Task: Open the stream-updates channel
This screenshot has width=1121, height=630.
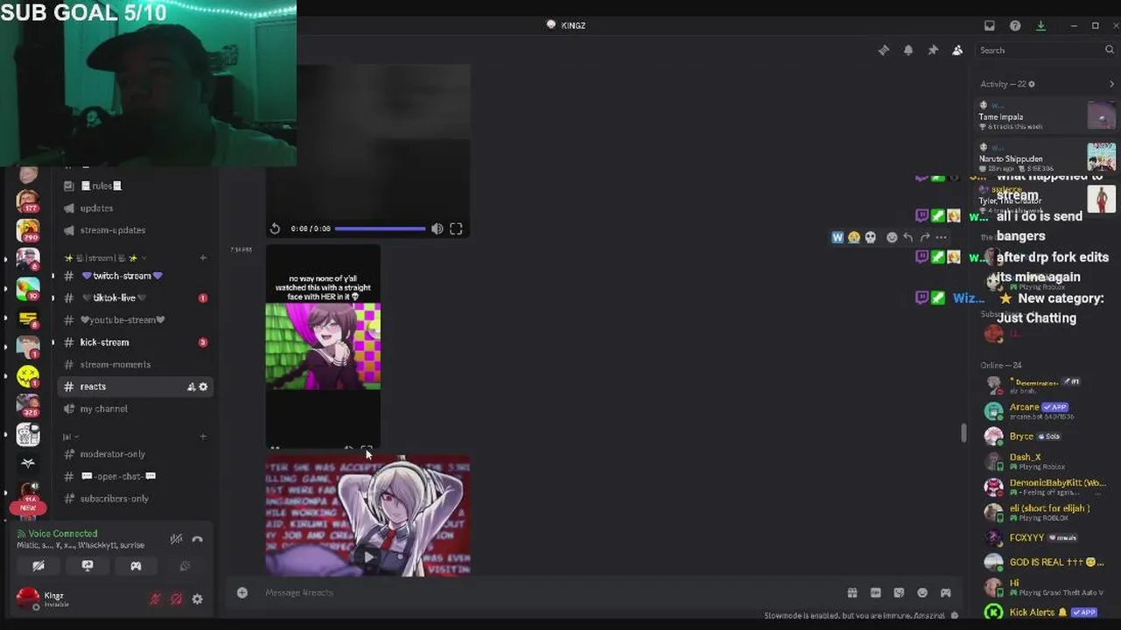Action: pos(112,230)
